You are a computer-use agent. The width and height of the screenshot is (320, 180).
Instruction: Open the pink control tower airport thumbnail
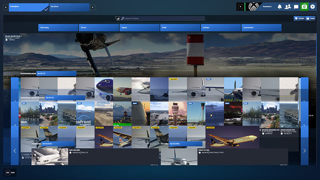(x=178, y=114)
